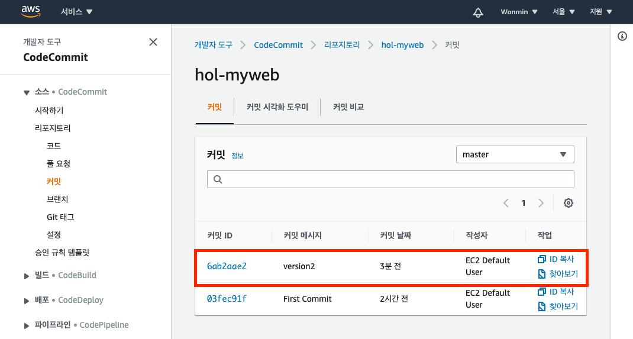633x339 pixels.
Task: Click the 작성자 column header
Action: (476, 235)
